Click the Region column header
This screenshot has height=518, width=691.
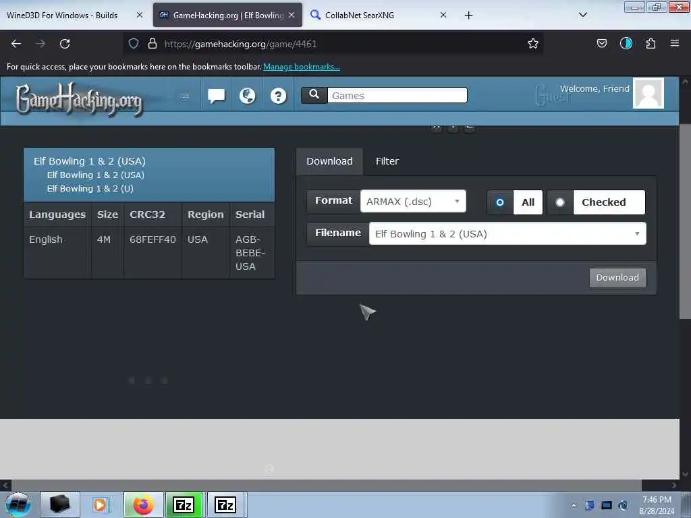(x=205, y=214)
